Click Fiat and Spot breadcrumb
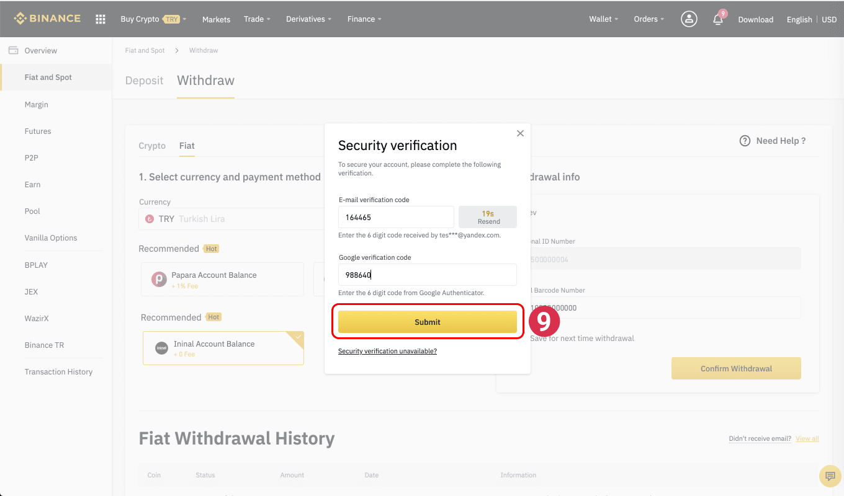The image size is (844, 496). click(x=145, y=50)
